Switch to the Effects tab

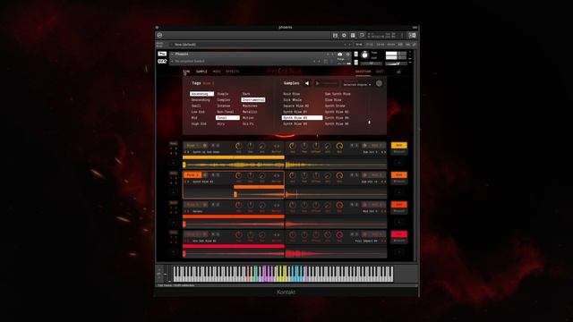tap(233, 72)
